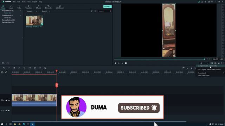Click the Delete trash icon
225x126 pixels.
pos(14,68)
